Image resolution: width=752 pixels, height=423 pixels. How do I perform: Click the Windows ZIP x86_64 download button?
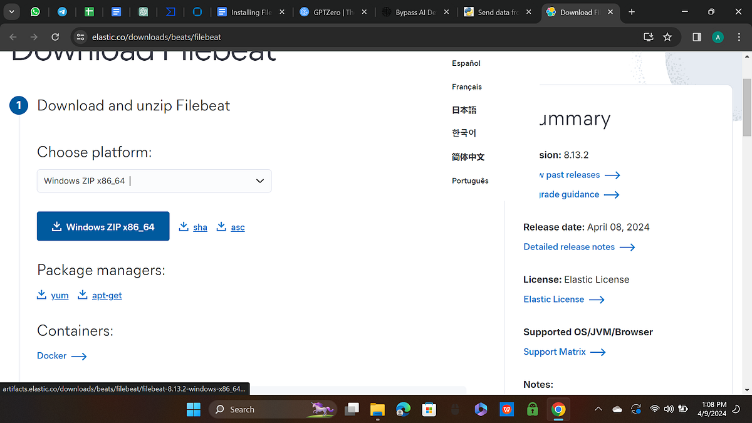[x=103, y=226]
